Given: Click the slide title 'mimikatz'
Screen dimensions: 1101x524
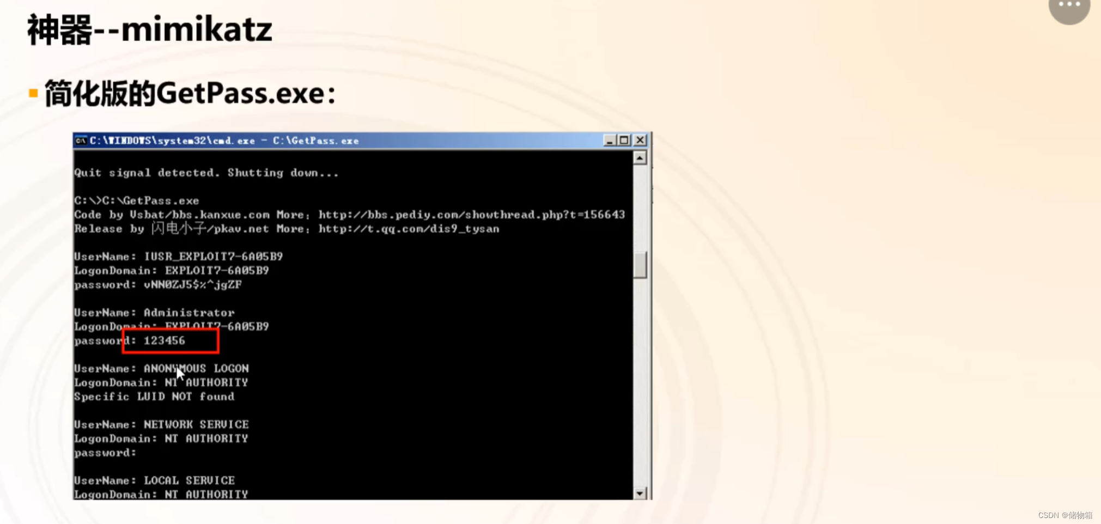Looking at the screenshot, I should [197, 29].
